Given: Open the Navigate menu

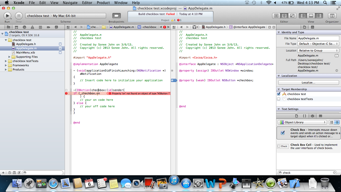Looking at the screenshot, I should [x=70, y=3].
